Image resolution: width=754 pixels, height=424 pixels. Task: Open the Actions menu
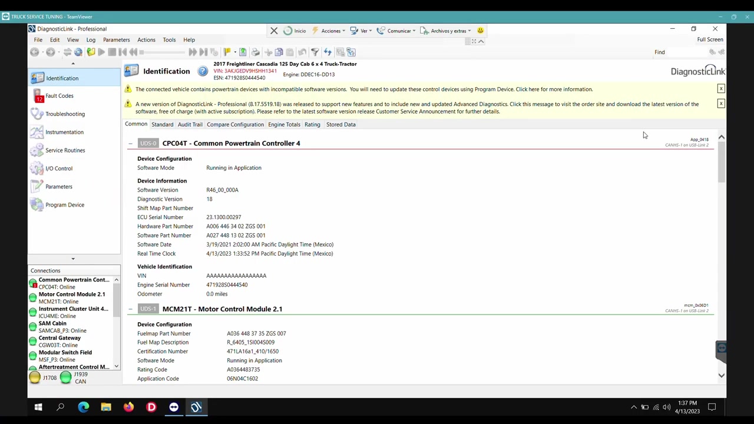[146, 40]
